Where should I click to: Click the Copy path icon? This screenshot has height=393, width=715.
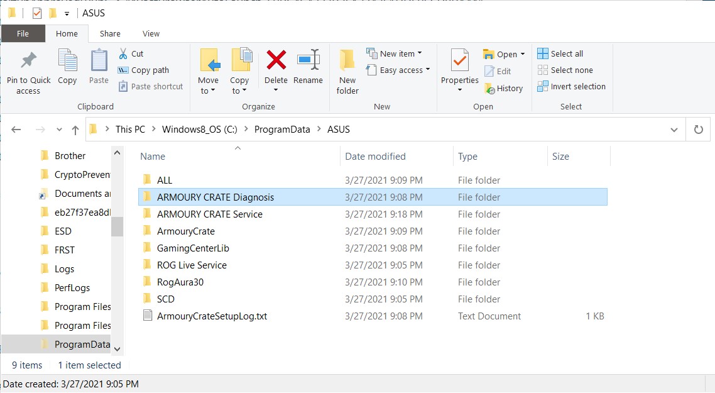click(123, 70)
